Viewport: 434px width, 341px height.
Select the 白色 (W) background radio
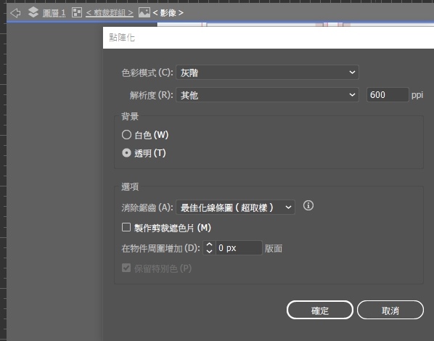pyautogui.click(x=126, y=135)
